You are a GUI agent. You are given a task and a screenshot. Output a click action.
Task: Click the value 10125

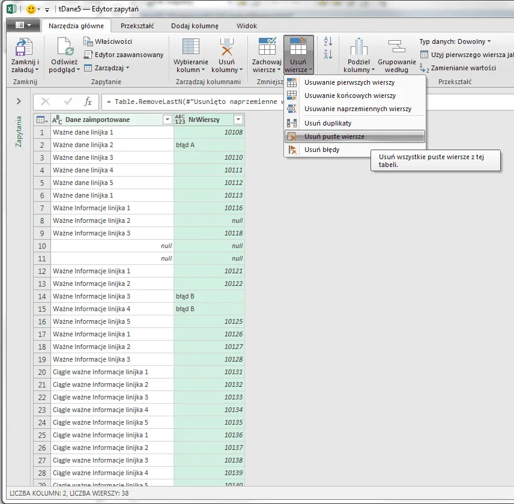[234, 321]
